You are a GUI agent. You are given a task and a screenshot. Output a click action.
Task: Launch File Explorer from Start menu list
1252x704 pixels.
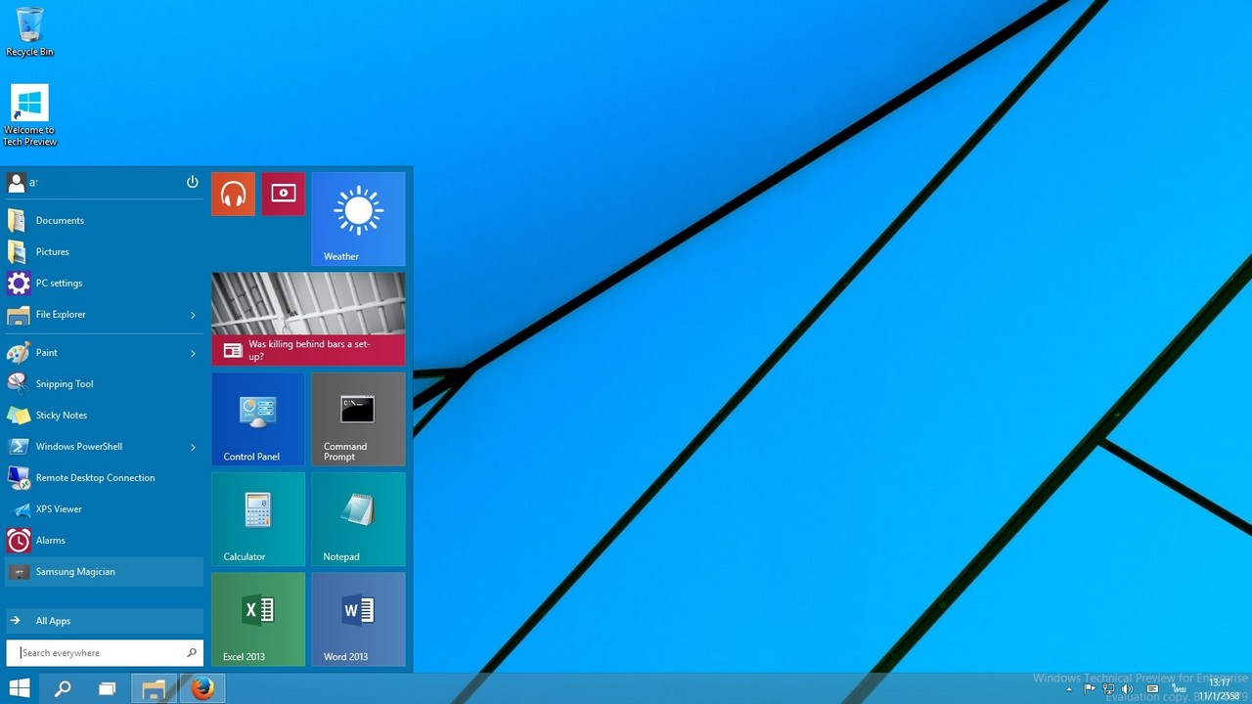click(93, 314)
